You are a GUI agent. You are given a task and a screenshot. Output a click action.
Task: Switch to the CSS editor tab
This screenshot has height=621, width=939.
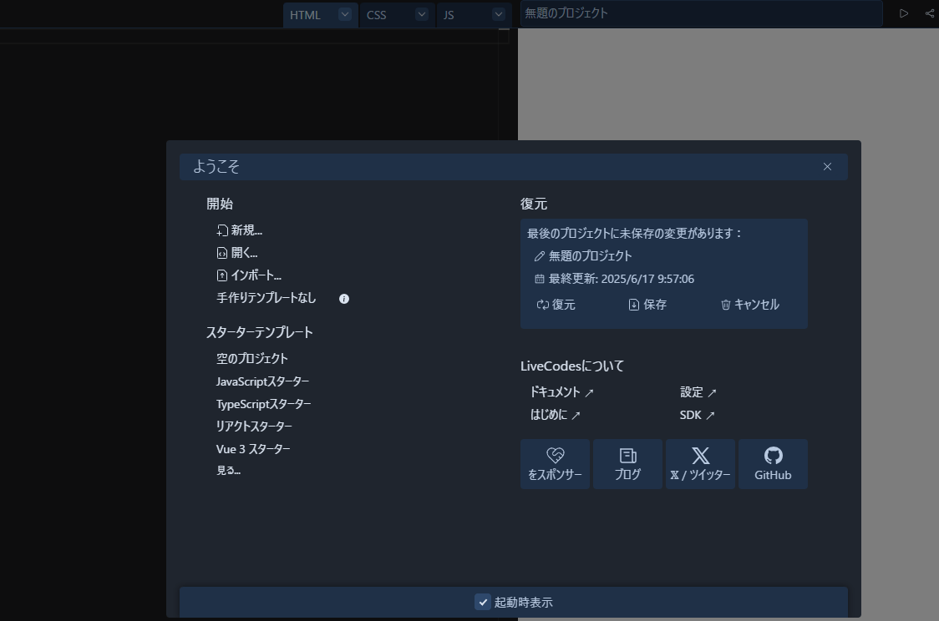(x=376, y=15)
